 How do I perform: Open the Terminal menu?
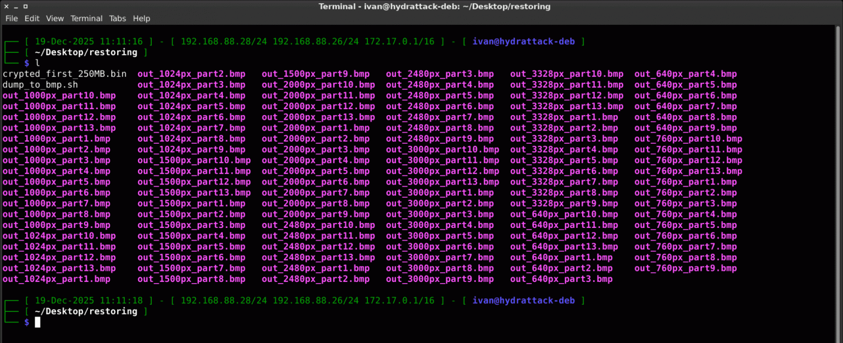[x=86, y=18]
